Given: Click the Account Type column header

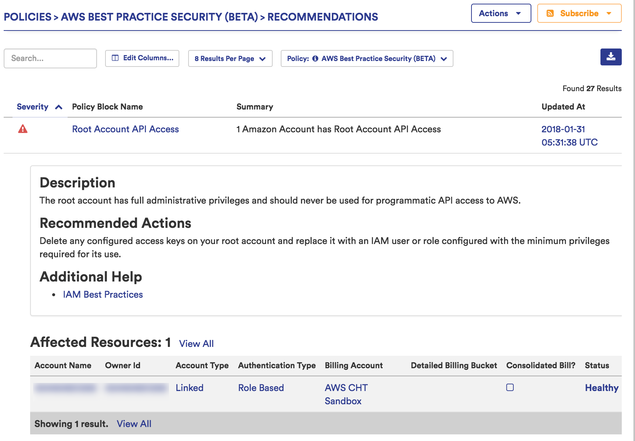Looking at the screenshot, I should (x=202, y=365).
